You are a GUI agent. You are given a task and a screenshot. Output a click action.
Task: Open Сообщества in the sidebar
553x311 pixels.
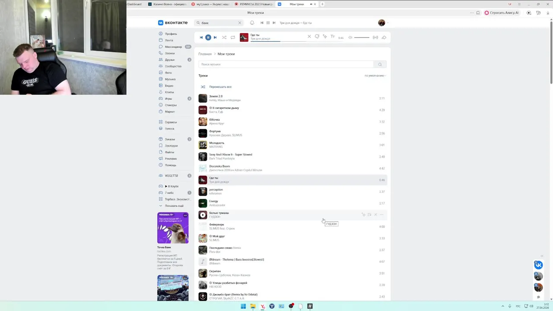coord(173,66)
